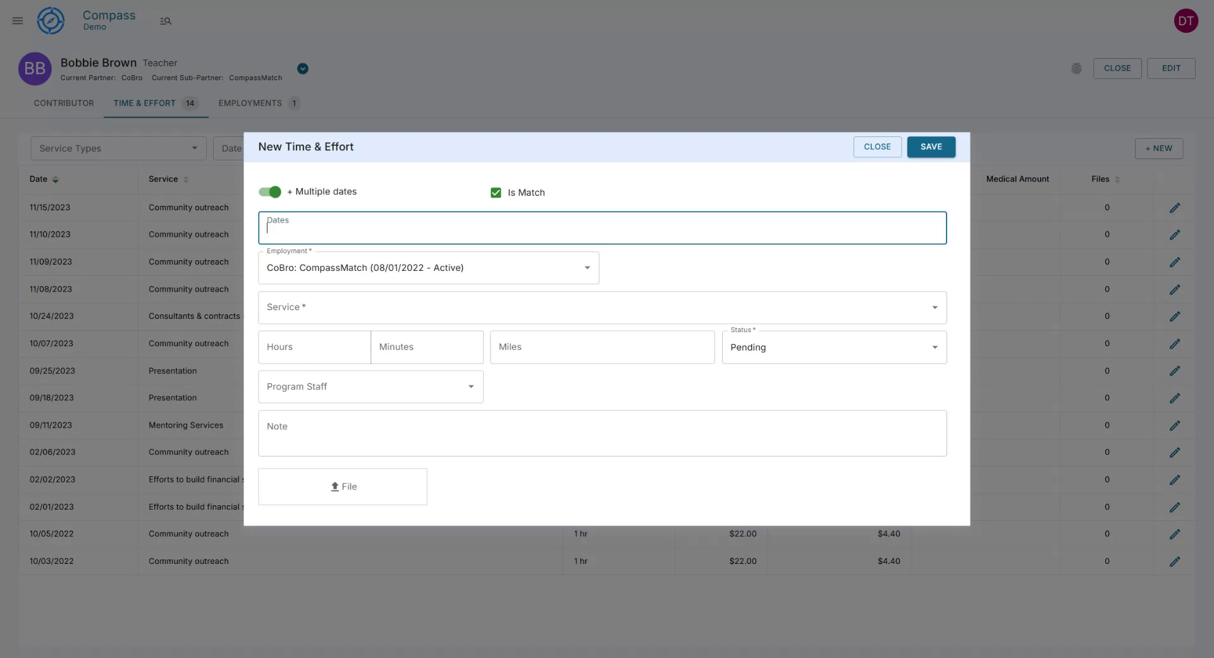Expand the chevron badge next to Bobbie Brown
Image resolution: width=1214 pixels, height=658 pixels.
point(302,69)
